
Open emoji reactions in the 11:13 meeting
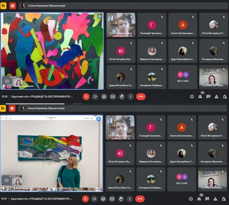click(104, 97)
